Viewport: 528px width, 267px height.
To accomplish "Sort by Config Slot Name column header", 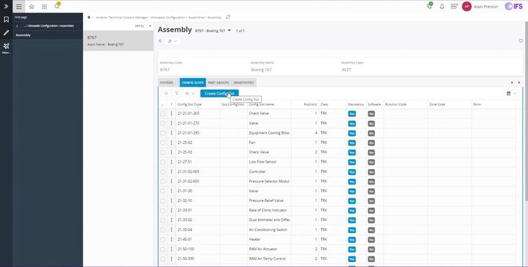I will click(x=261, y=104).
